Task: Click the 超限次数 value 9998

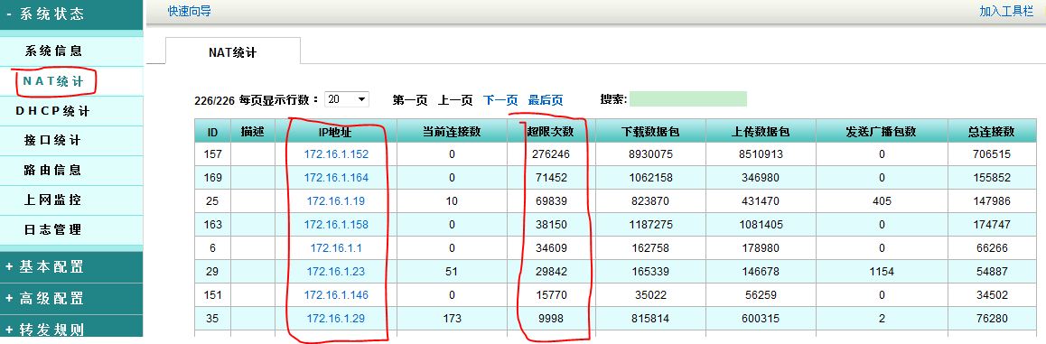Action: pyautogui.click(x=550, y=319)
